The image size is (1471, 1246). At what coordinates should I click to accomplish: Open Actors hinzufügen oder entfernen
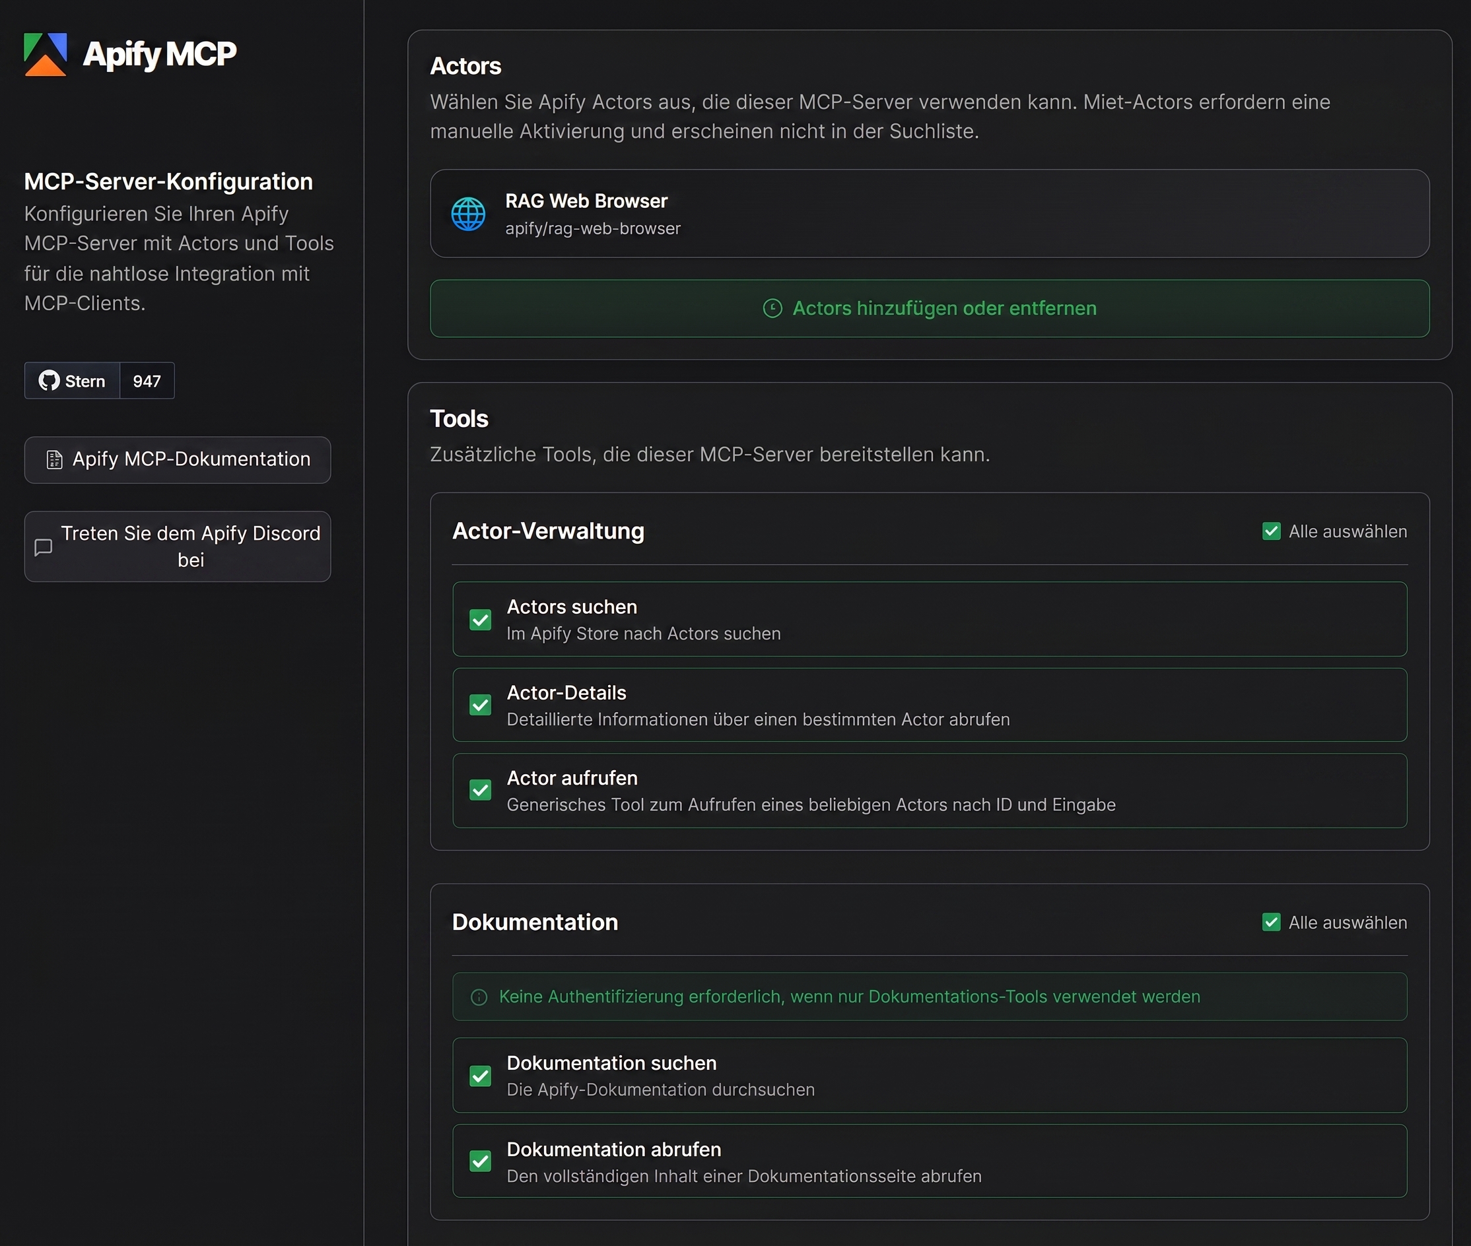pyautogui.click(x=930, y=309)
